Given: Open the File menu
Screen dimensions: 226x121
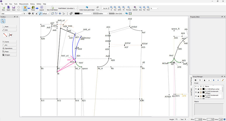Looking at the screenshot, I should [x=2, y=4].
